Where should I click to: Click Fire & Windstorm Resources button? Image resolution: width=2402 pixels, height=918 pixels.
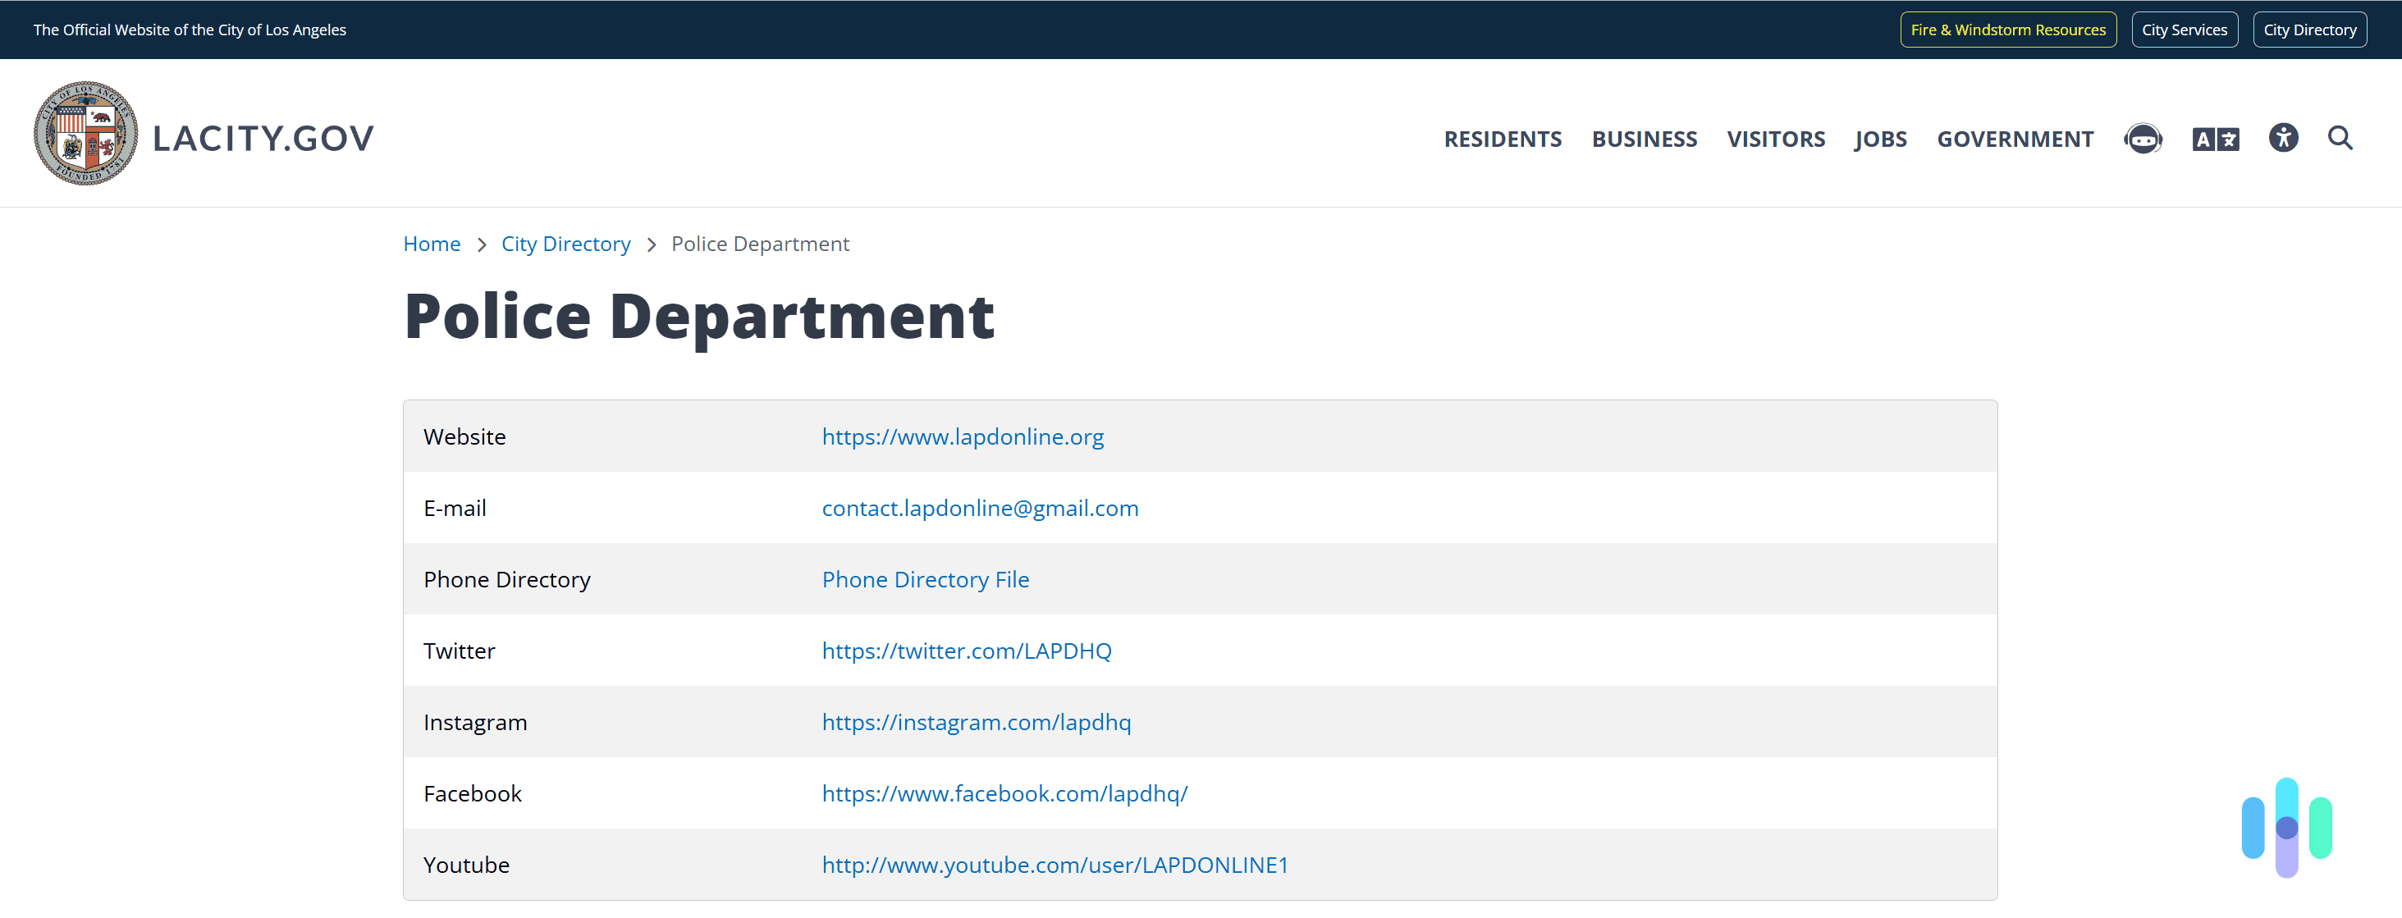tap(2006, 29)
